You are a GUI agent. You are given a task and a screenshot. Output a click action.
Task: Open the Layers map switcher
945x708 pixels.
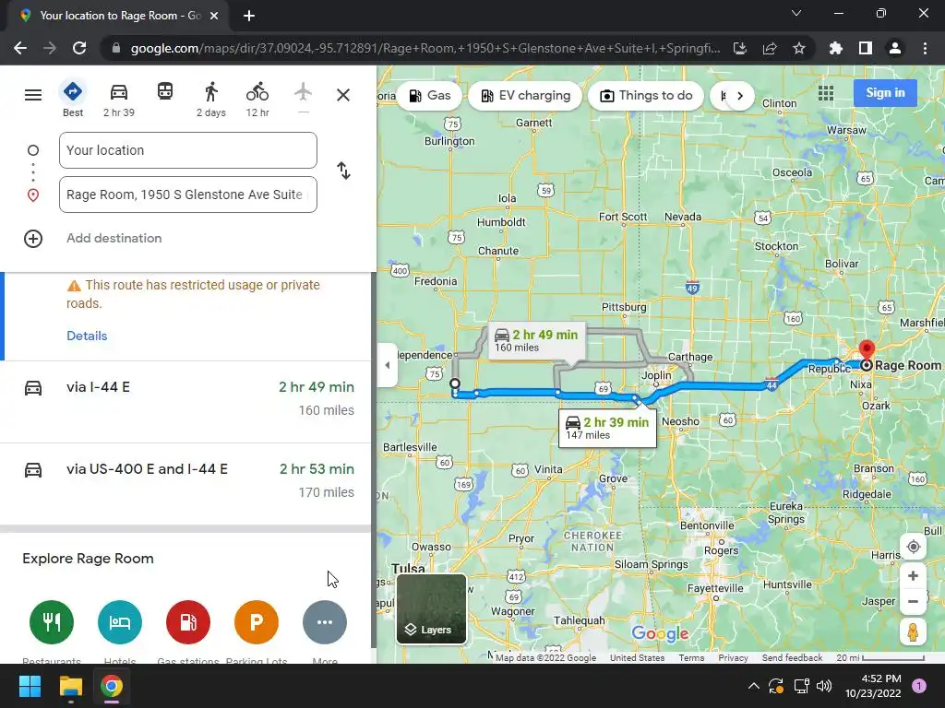tap(432, 608)
